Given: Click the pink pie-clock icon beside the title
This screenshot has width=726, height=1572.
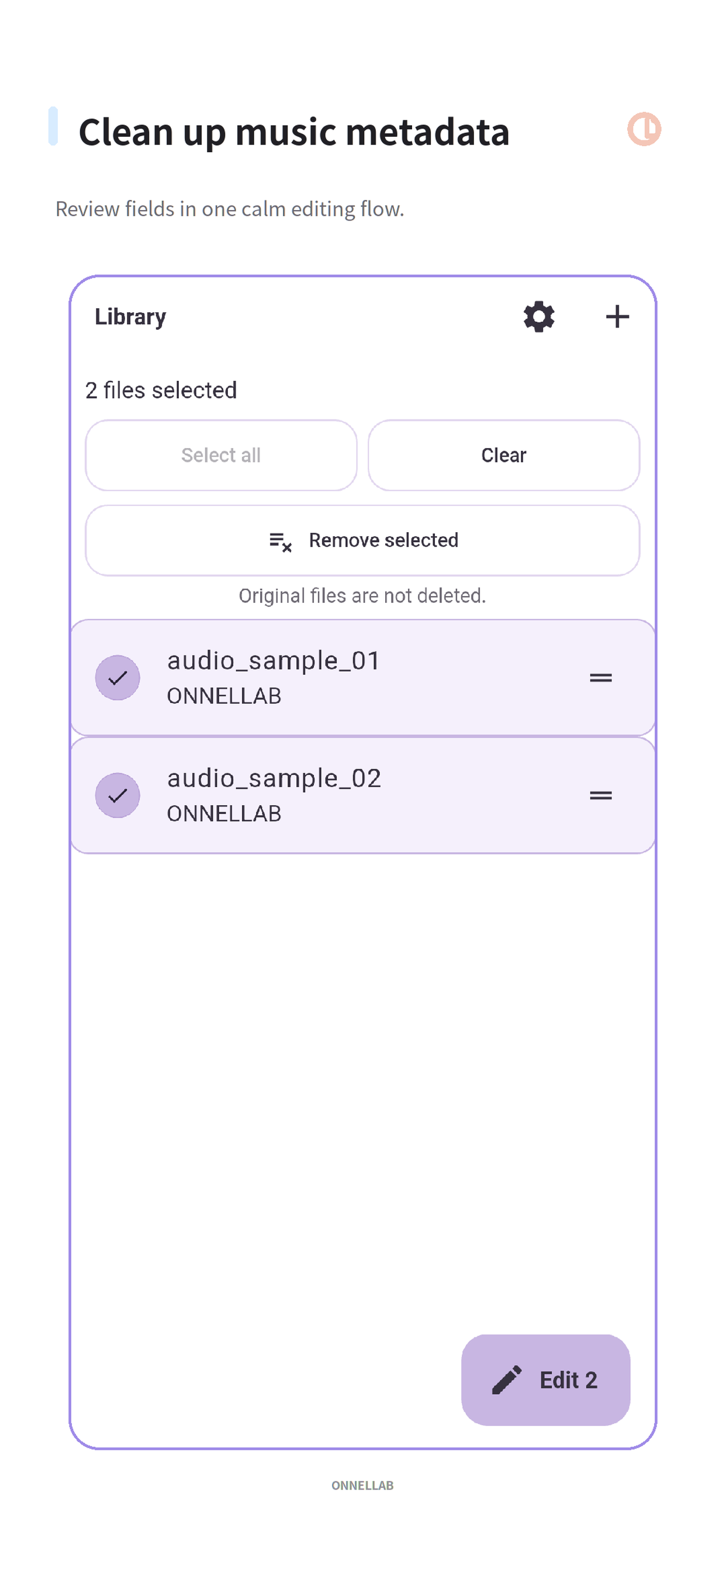Looking at the screenshot, I should tap(644, 129).
